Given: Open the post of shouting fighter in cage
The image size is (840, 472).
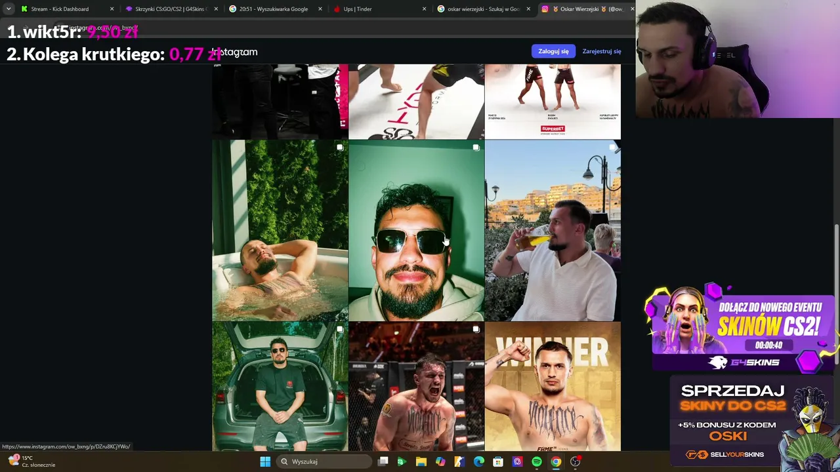Looking at the screenshot, I should coord(416,387).
